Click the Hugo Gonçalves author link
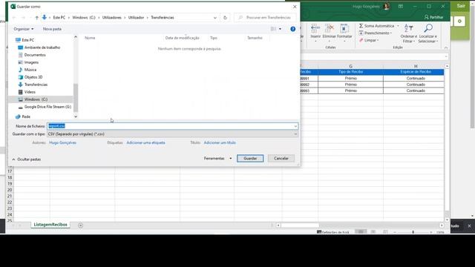Screen dimensions: 475x267 (62, 142)
